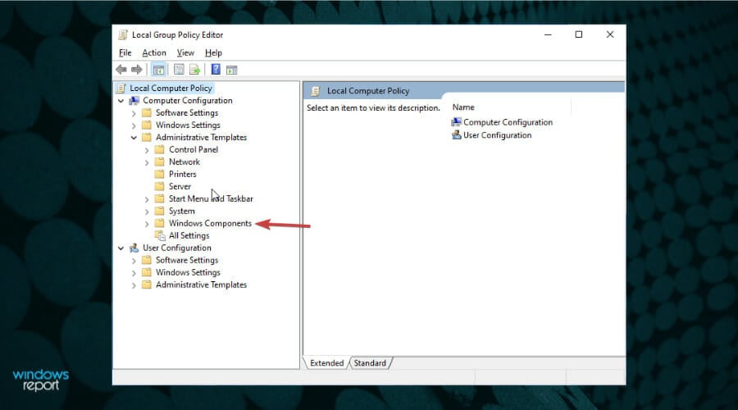
Task: Expand Windows Settings under User Configuration
Action: click(134, 272)
